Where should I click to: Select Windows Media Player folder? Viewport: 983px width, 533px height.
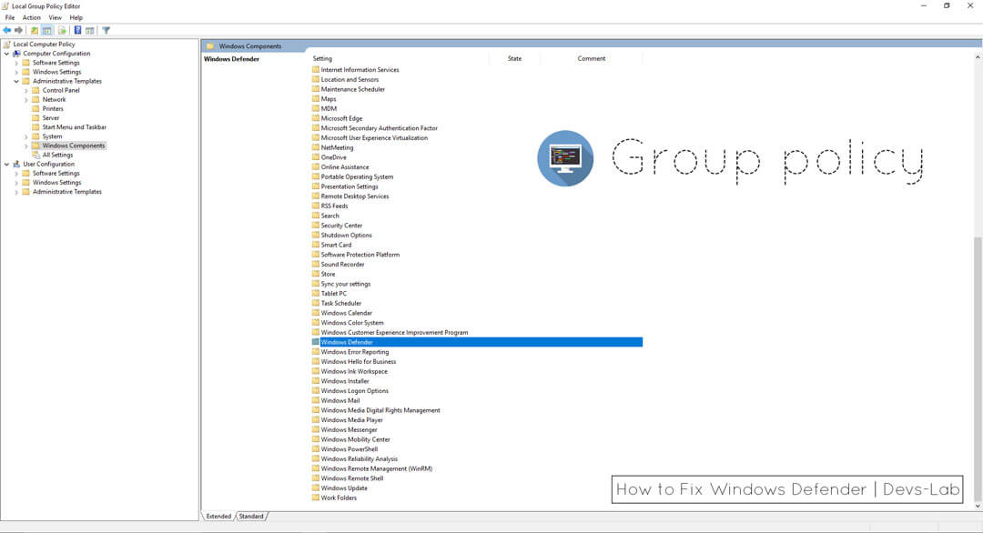(351, 420)
